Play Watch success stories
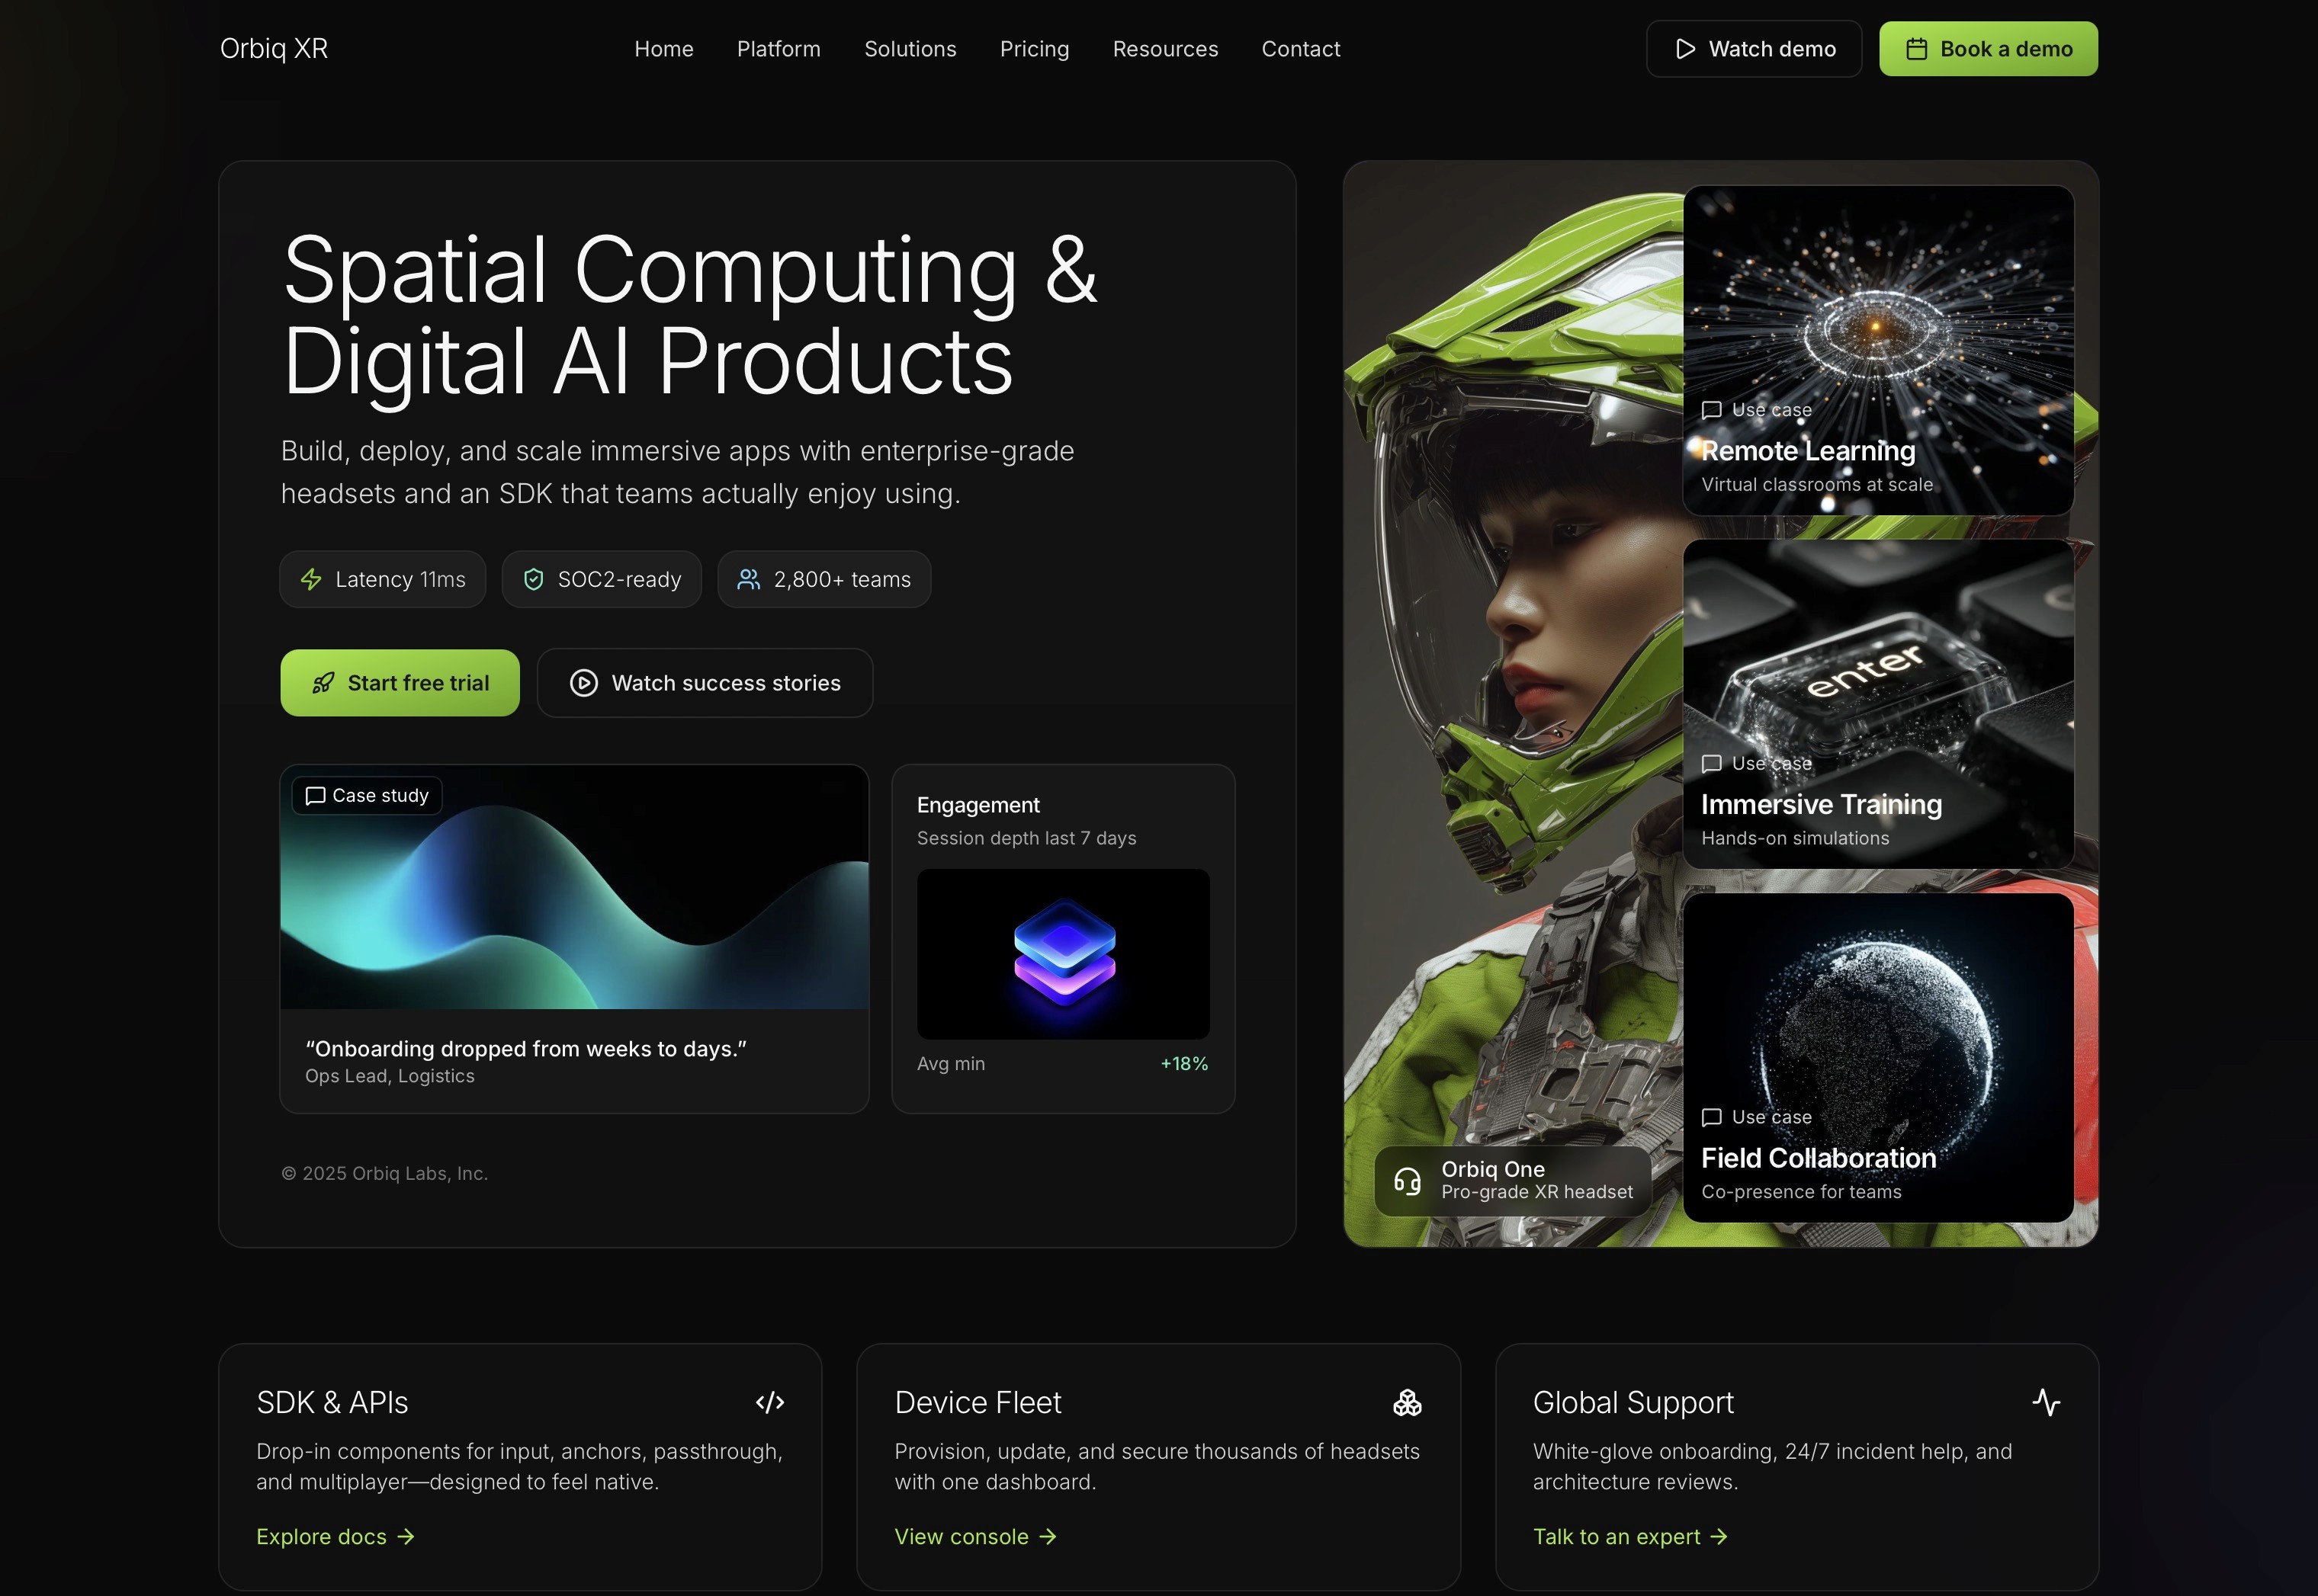 pos(705,683)
